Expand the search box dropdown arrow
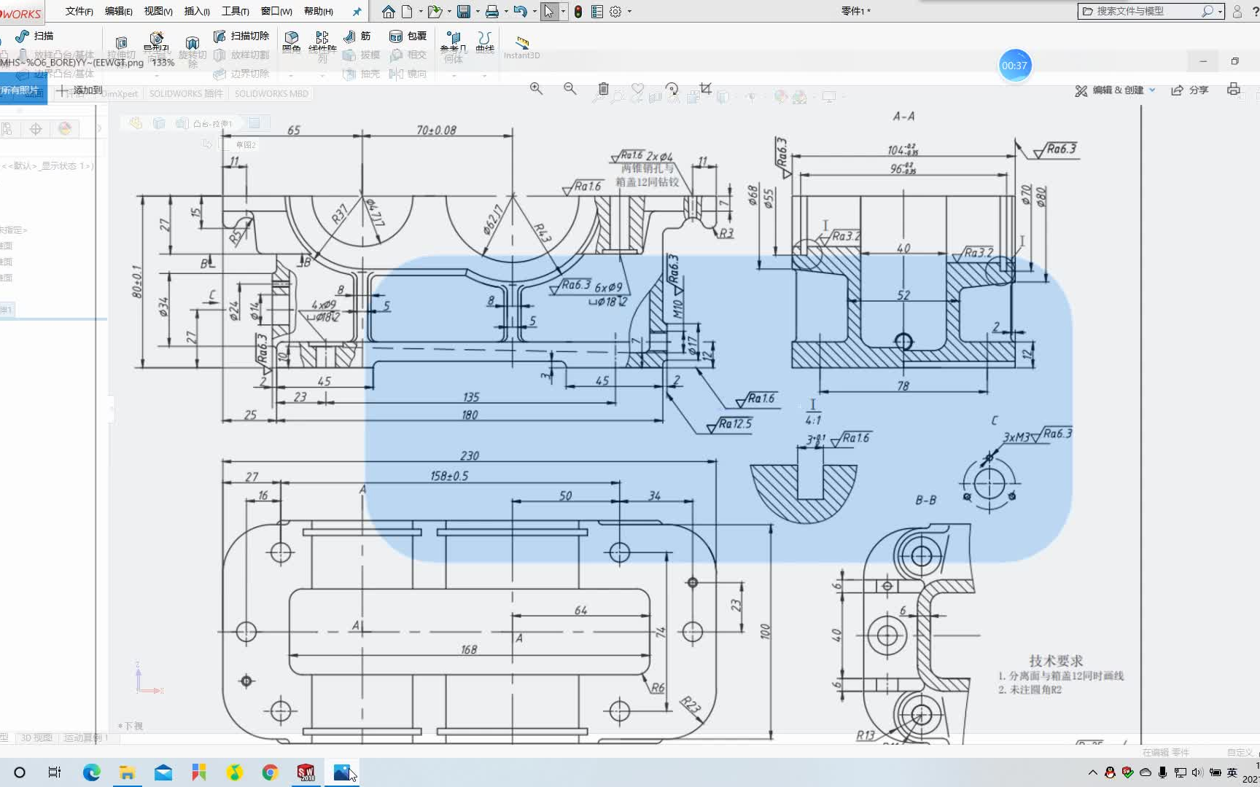The image size is (1260, 787). tap(1219, 12)
